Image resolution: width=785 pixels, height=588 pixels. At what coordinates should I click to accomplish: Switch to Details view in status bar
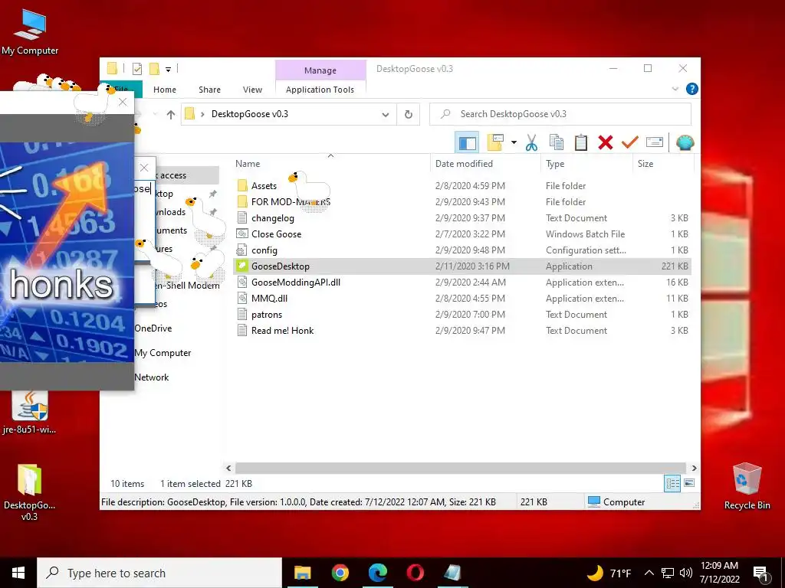[672, 483]
